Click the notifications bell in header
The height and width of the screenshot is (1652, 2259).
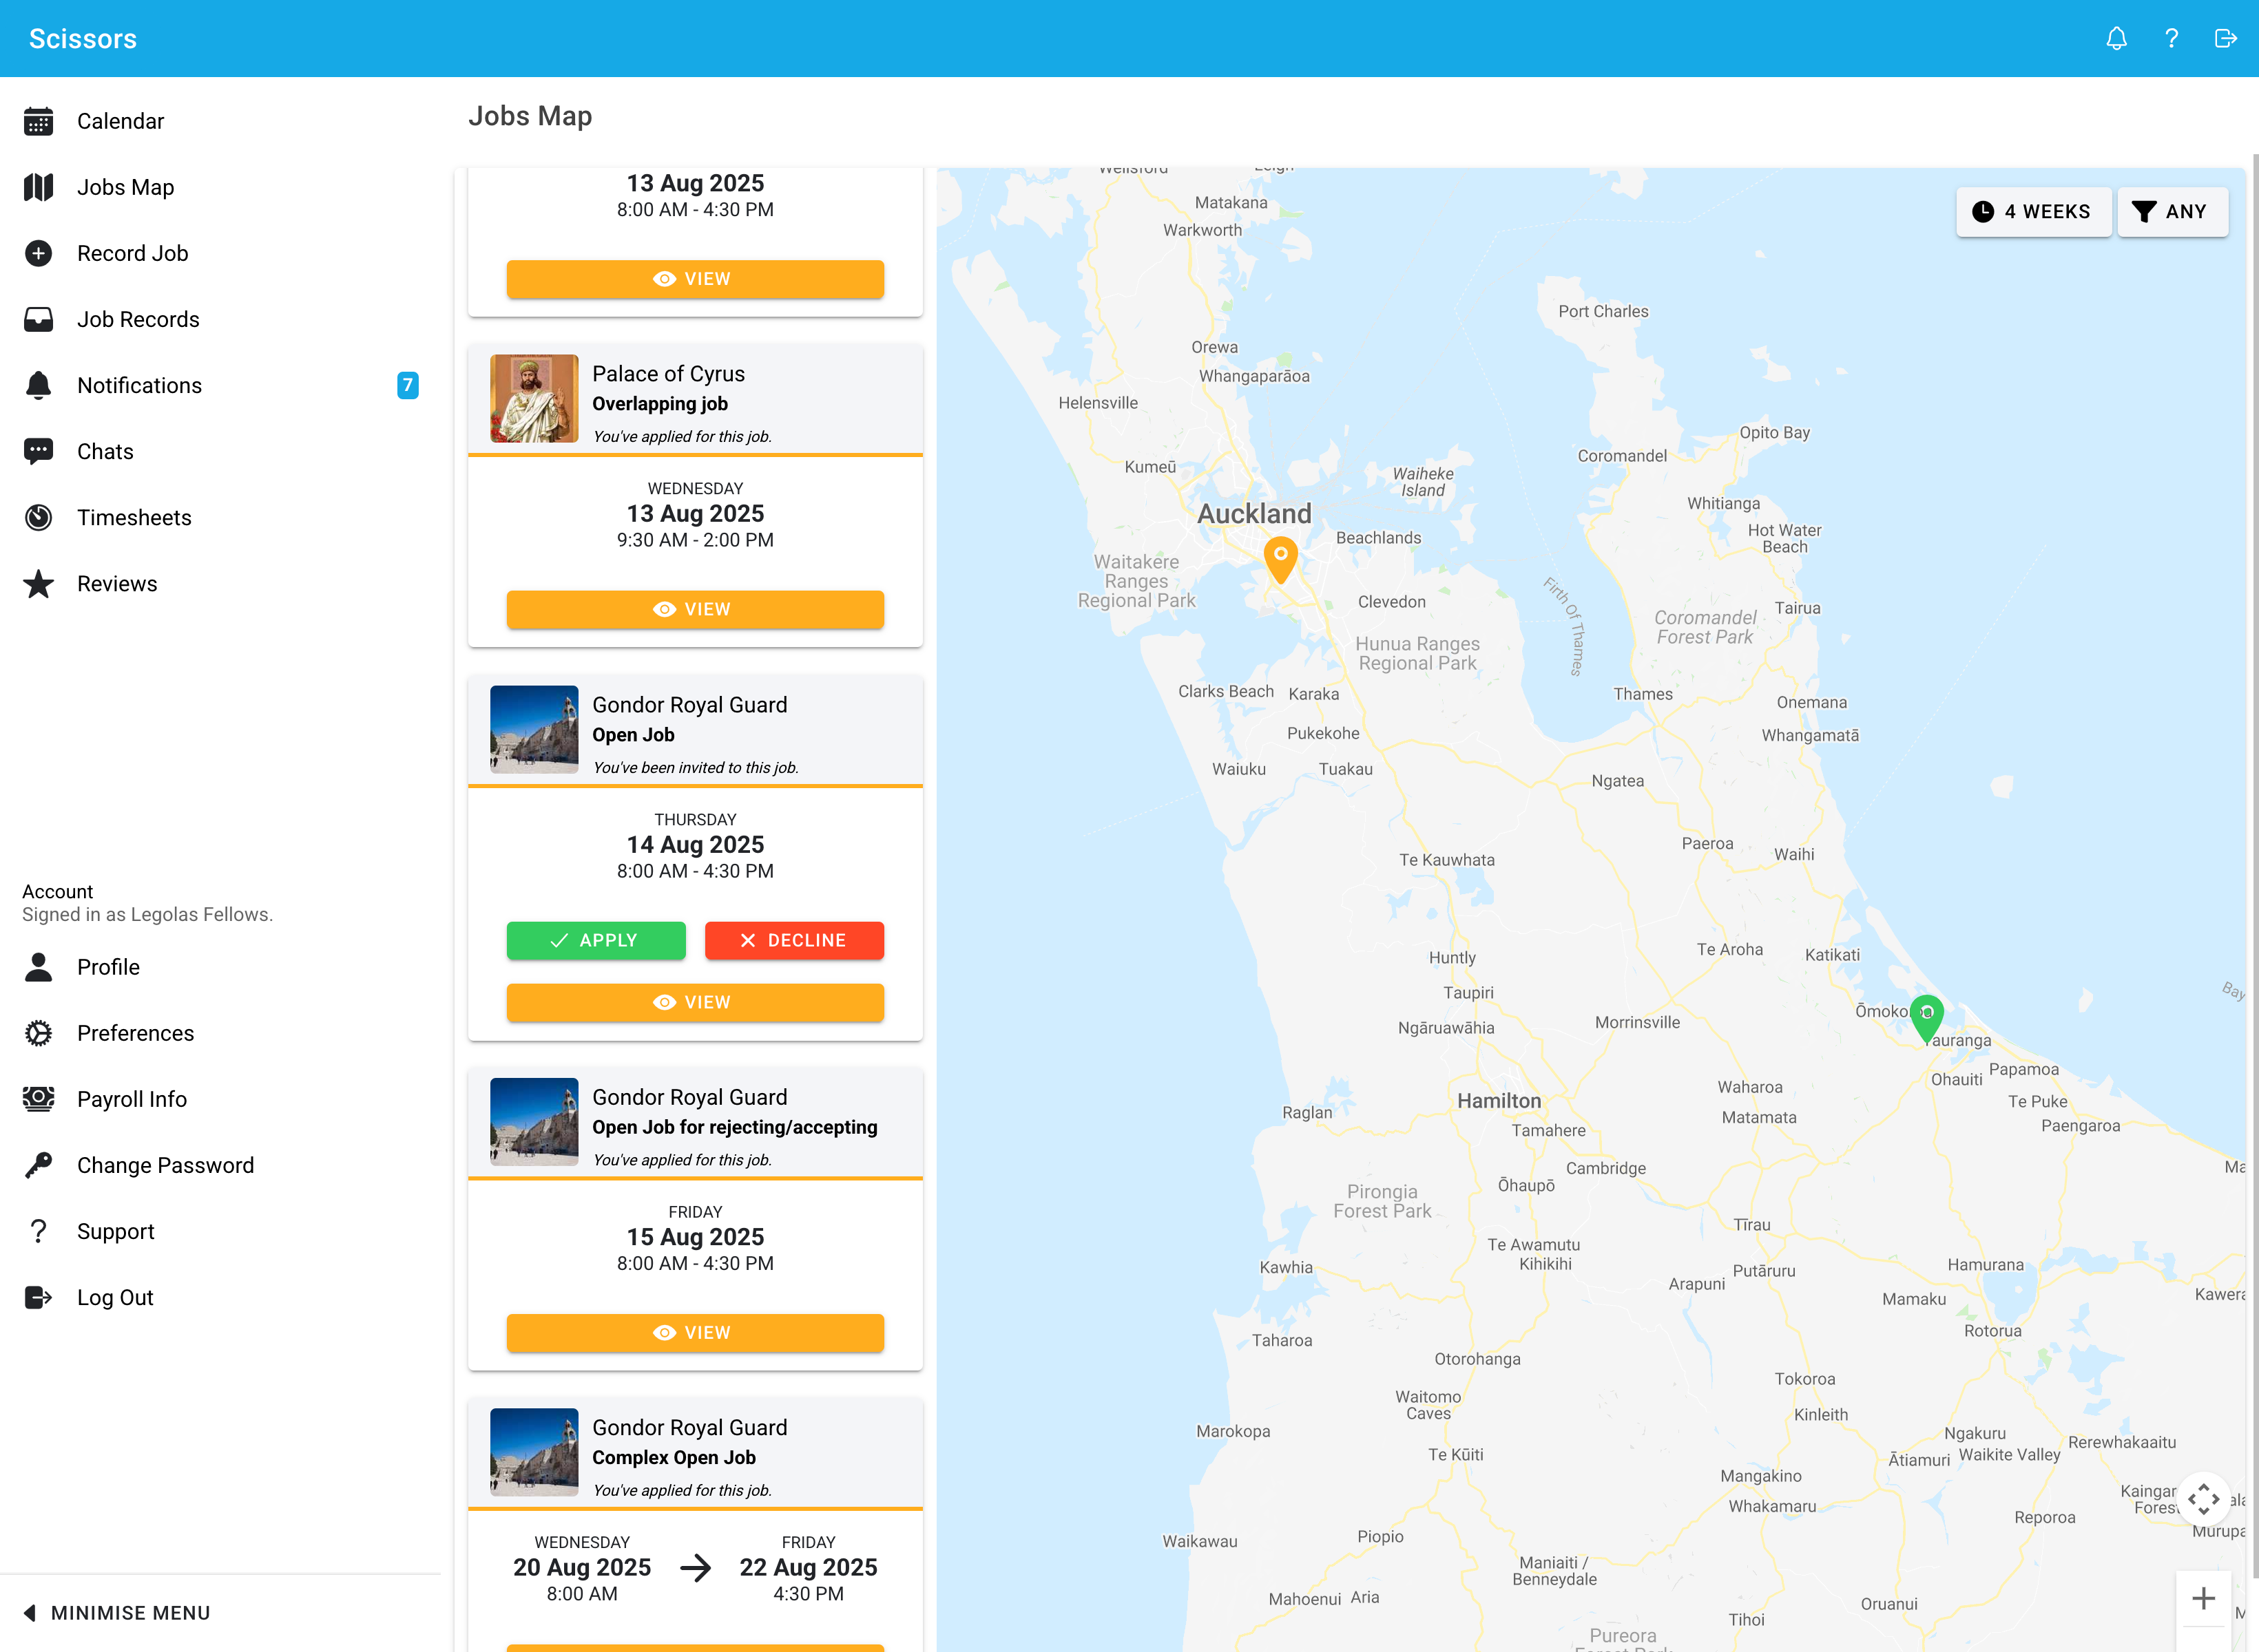coord(2116,38)
